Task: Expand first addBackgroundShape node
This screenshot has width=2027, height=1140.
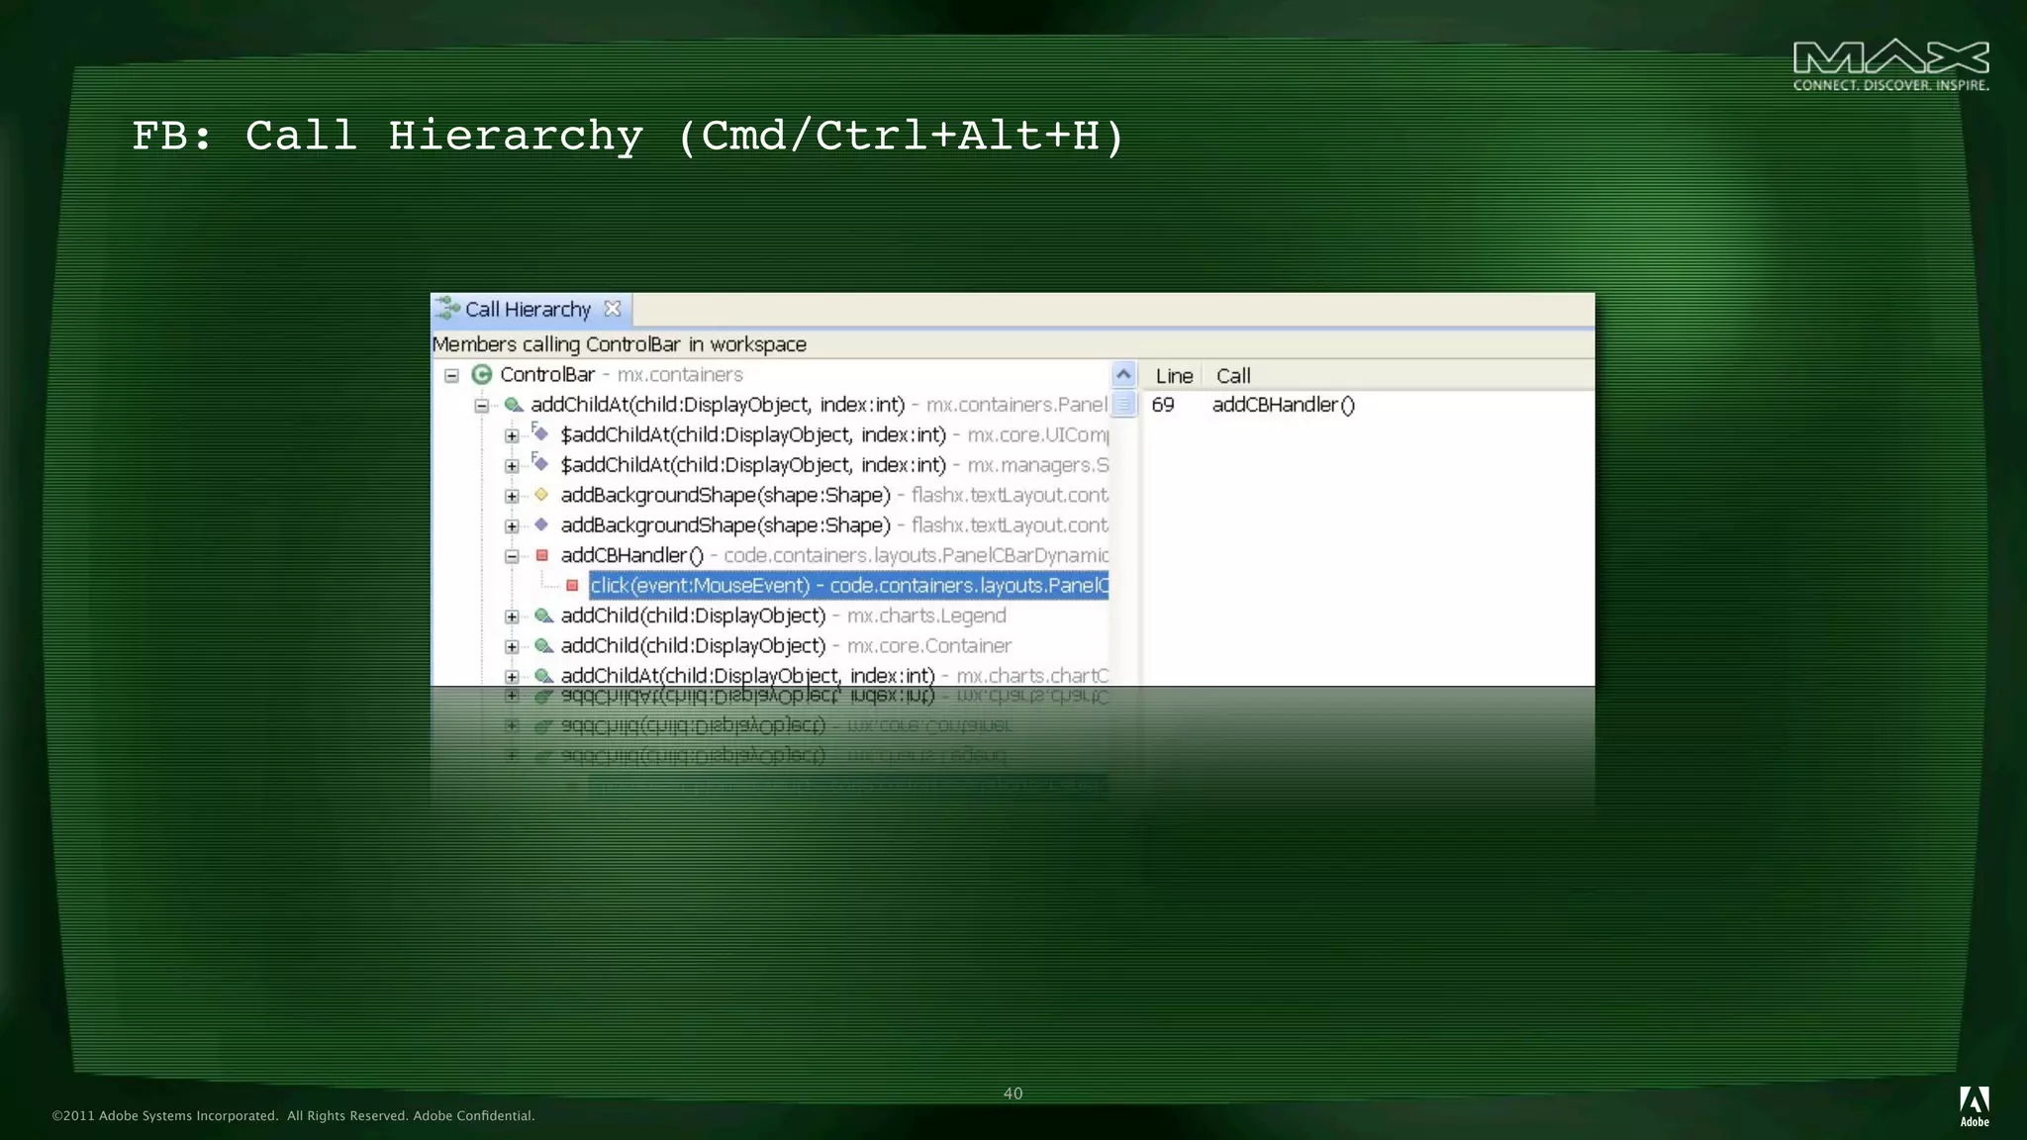Action: 512,497
